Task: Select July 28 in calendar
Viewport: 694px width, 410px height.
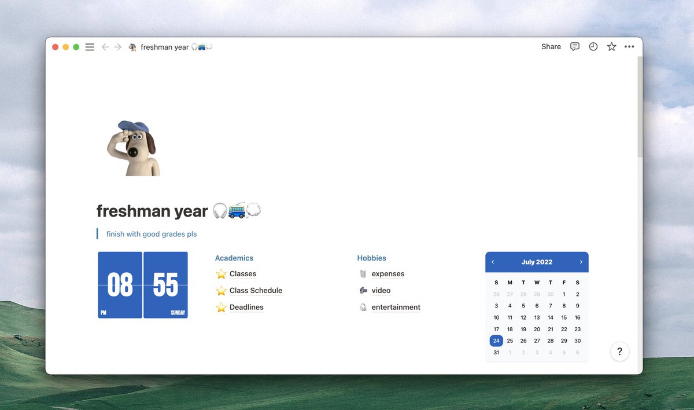Action: coord(551,341)
